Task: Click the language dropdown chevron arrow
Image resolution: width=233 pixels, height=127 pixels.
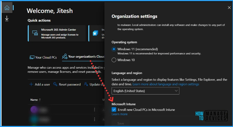Action: tap(176, 91)
